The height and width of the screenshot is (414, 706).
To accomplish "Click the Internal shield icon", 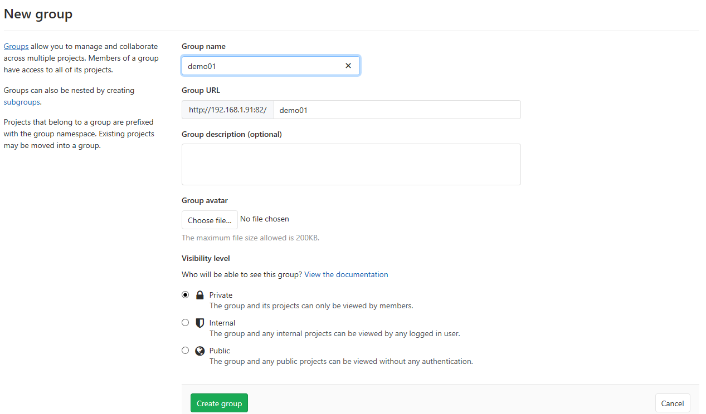I will (200, 323).
